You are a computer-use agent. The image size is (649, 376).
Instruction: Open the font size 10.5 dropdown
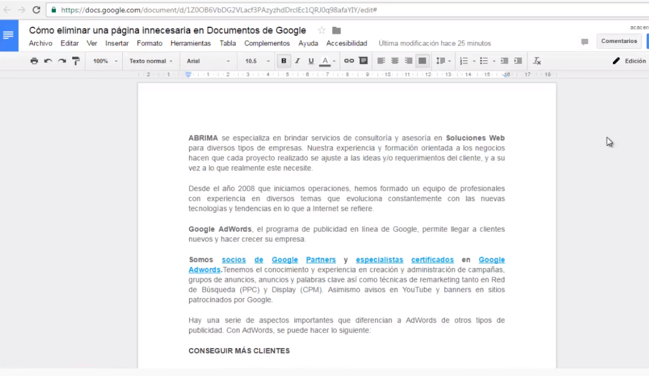click(257, 61)
